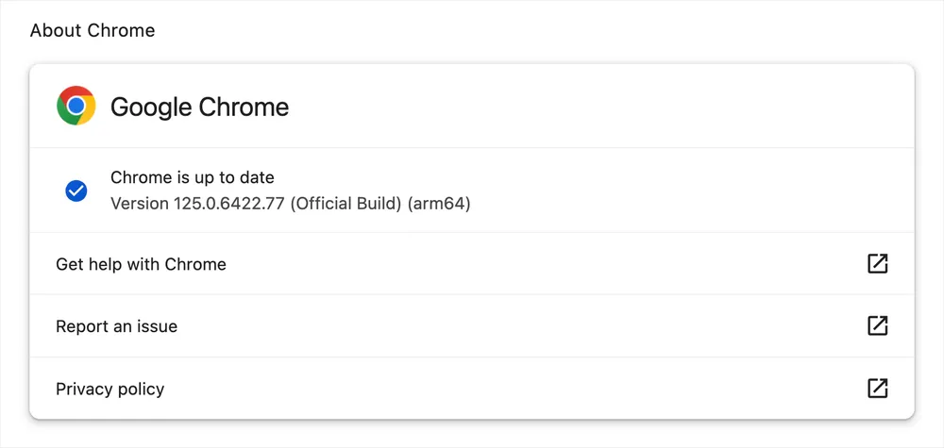Click the version number 125.0.6422.77
The width and height of the screenshot is (944, 448).
pos(229,204)
